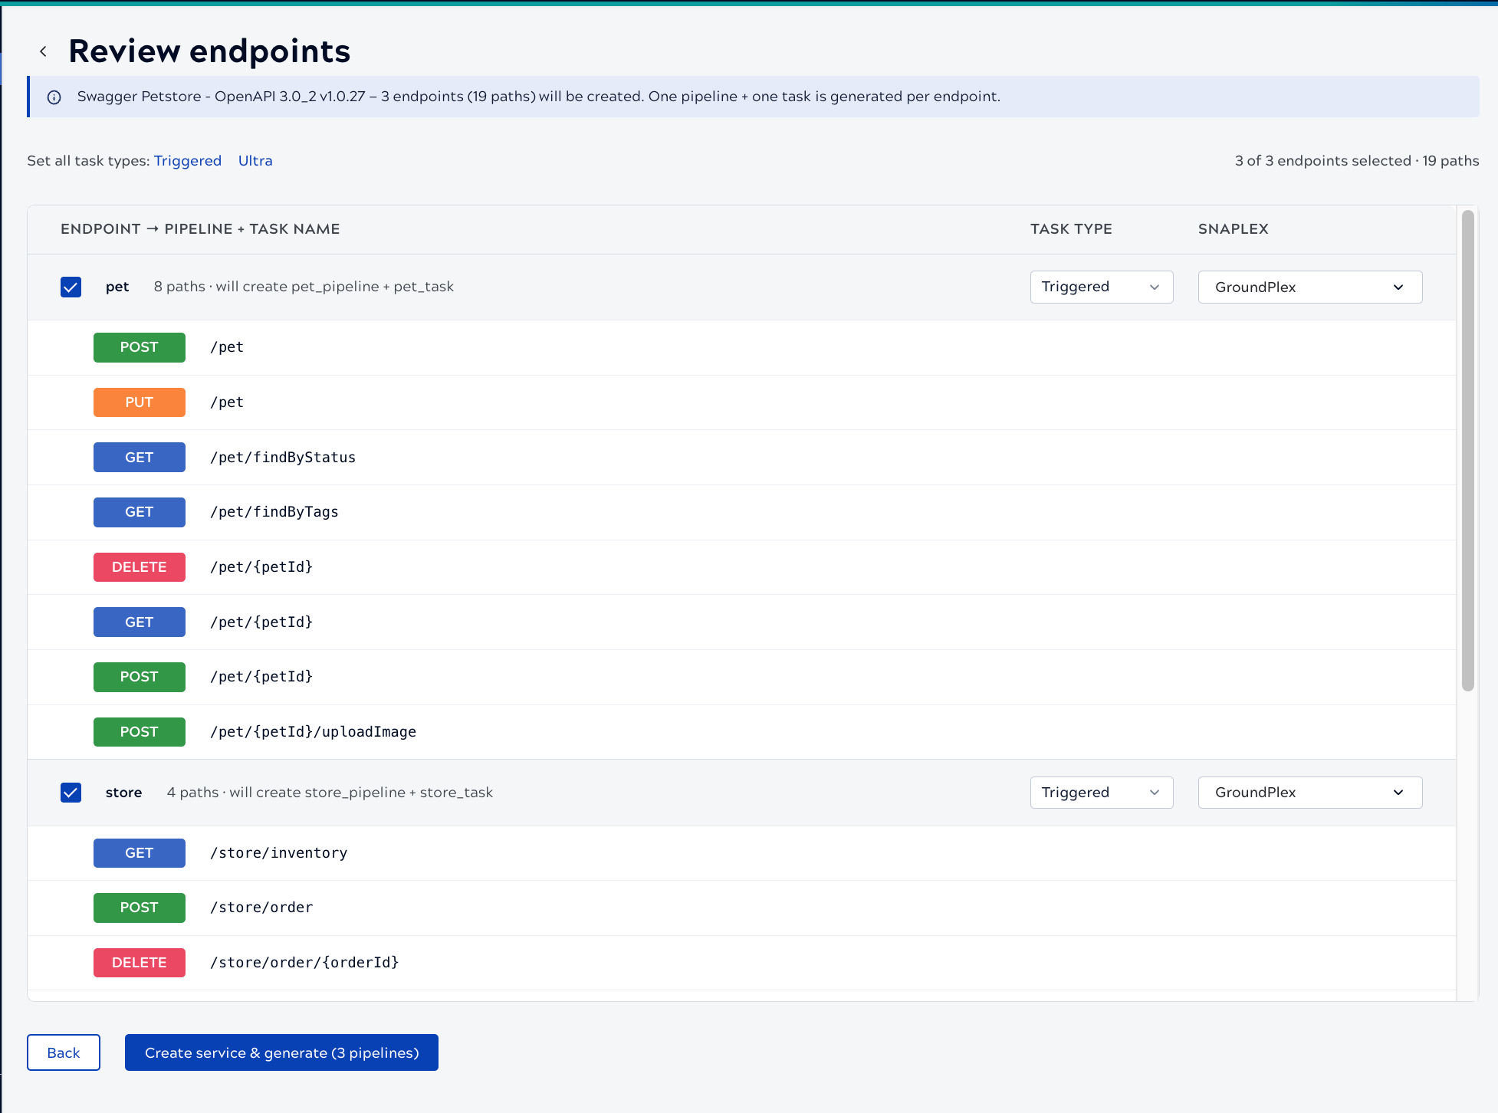Click '3 of 3 endpoints selected · 19 paths'
Image resolution: width=1498 pixels, height=1113 pixels.
click(1357, 161)
